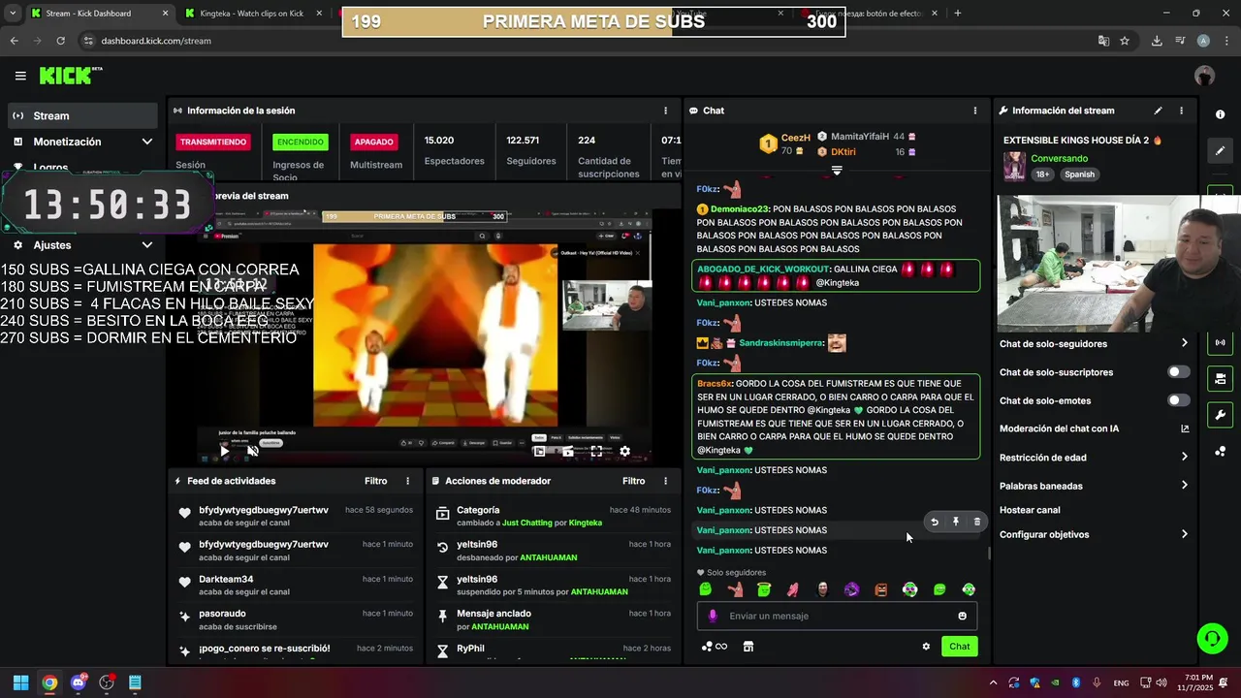This screenshot has width=1241, height=698.
Task: Open the Kick hamburger navigation menu
Action: pos(20,76)
